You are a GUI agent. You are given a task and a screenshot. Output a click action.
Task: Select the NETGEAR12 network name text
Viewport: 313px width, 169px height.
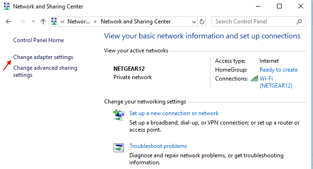coord(129,69)
